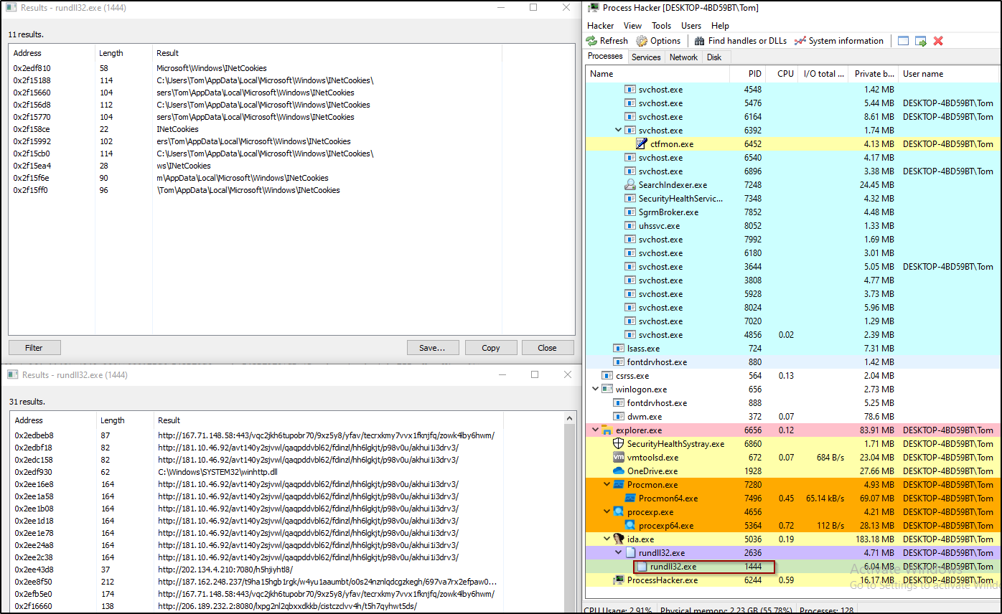The width and height of the screenshot is (1002, 614).
Task: Click the SearchIndexer.exe icon
Action: (630, 185)
